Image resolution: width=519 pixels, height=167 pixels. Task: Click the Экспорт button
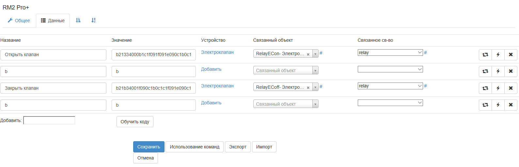click(238, 147)
